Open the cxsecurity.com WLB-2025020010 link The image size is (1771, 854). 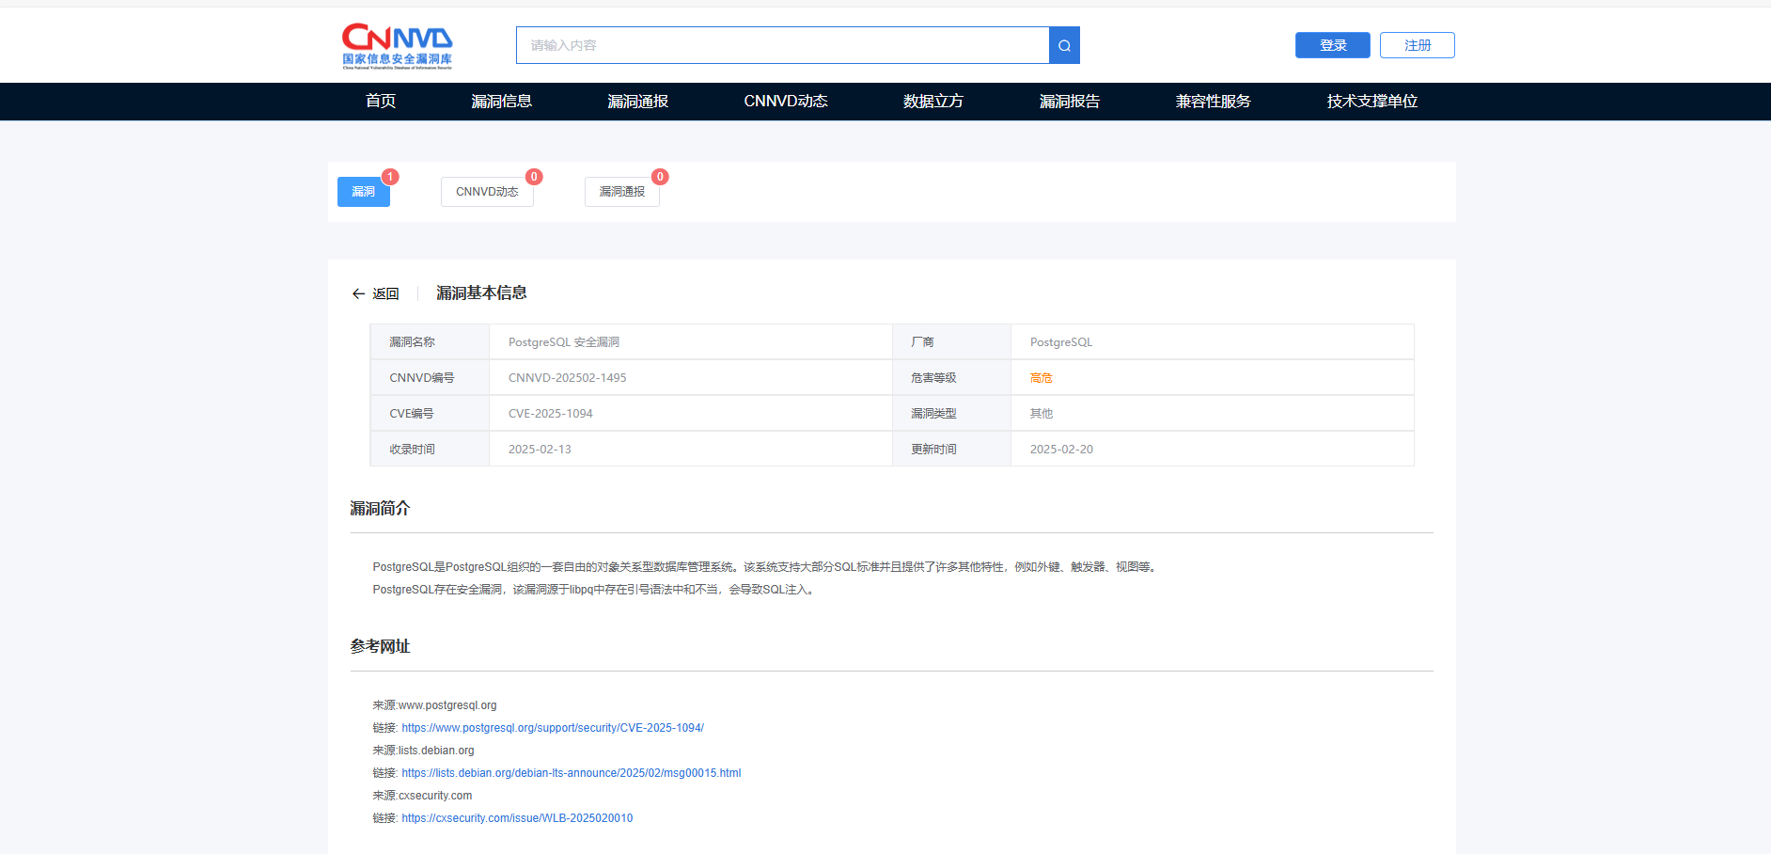517,818
